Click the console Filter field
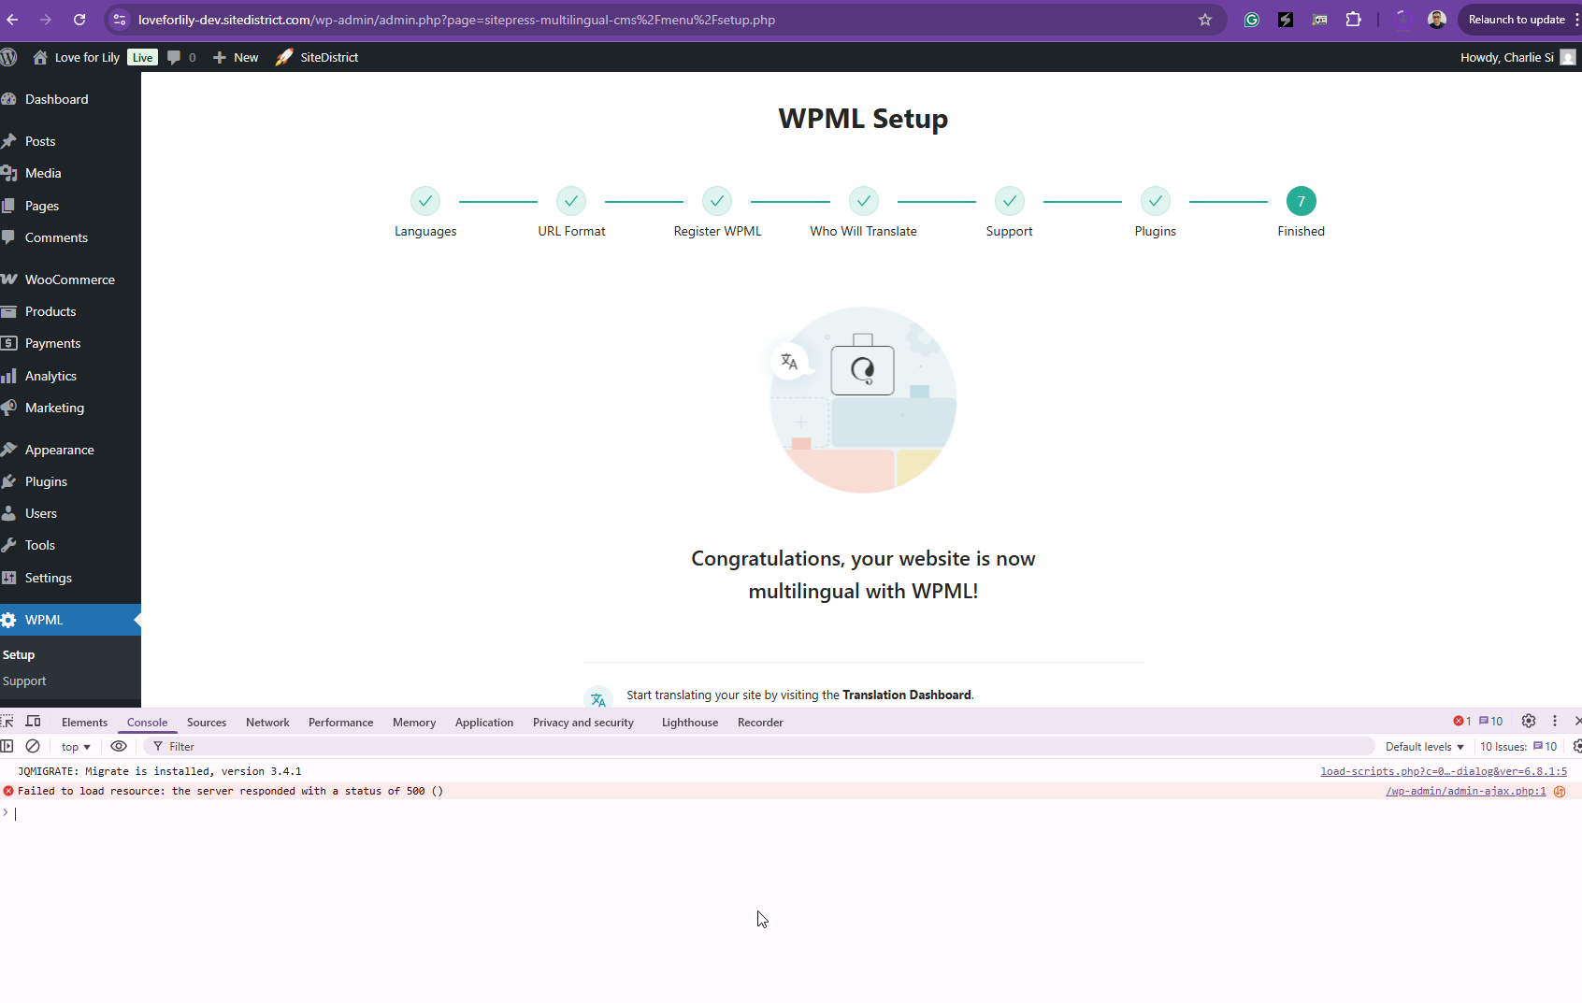 pos(761,747)
